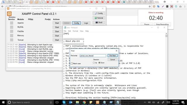187x105 pixels.
Task: Open the taskbar clock showing 12:08 PM
Action: pyautogui.click(x=176, y=102)
